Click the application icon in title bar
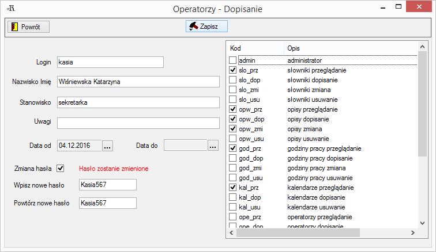Image resolution: width=436 pixels, height=252 pixels. 10,8
